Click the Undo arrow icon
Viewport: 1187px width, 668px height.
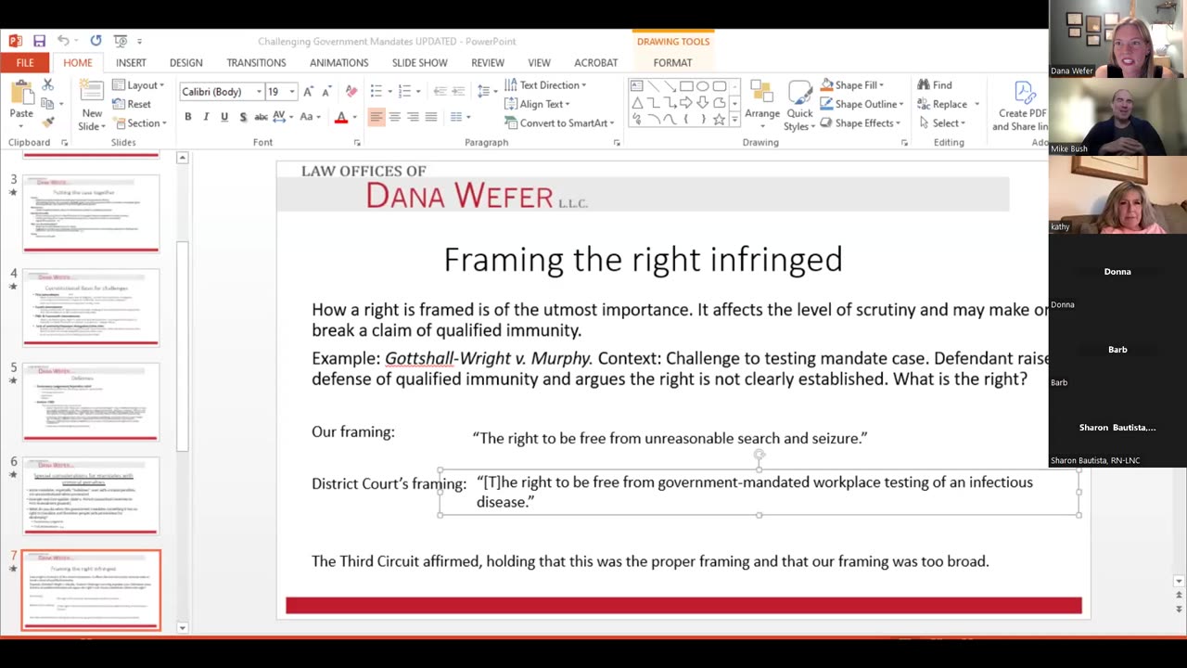[63, 41]
